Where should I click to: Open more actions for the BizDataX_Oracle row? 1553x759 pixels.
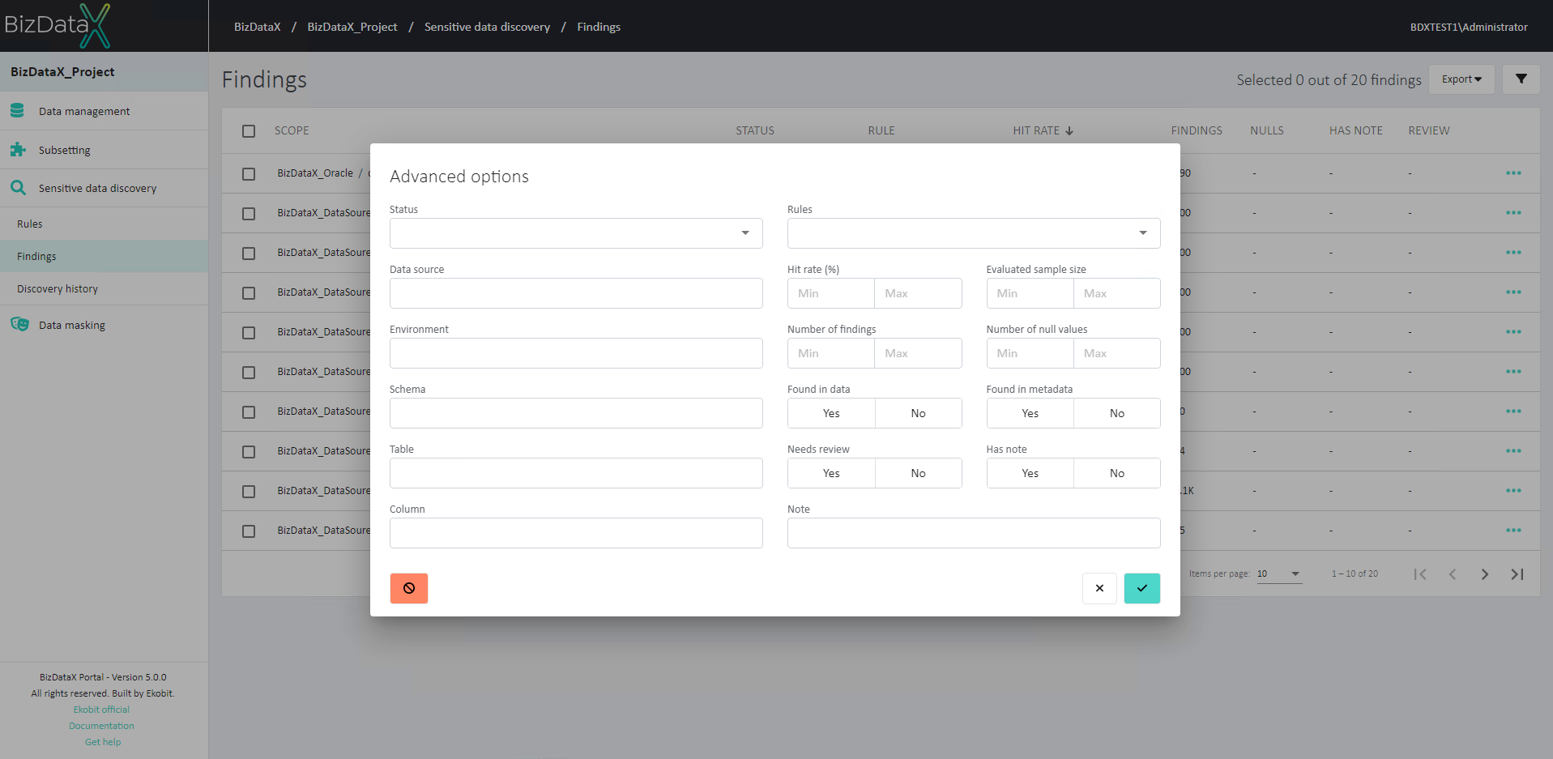coord(1513,173)
